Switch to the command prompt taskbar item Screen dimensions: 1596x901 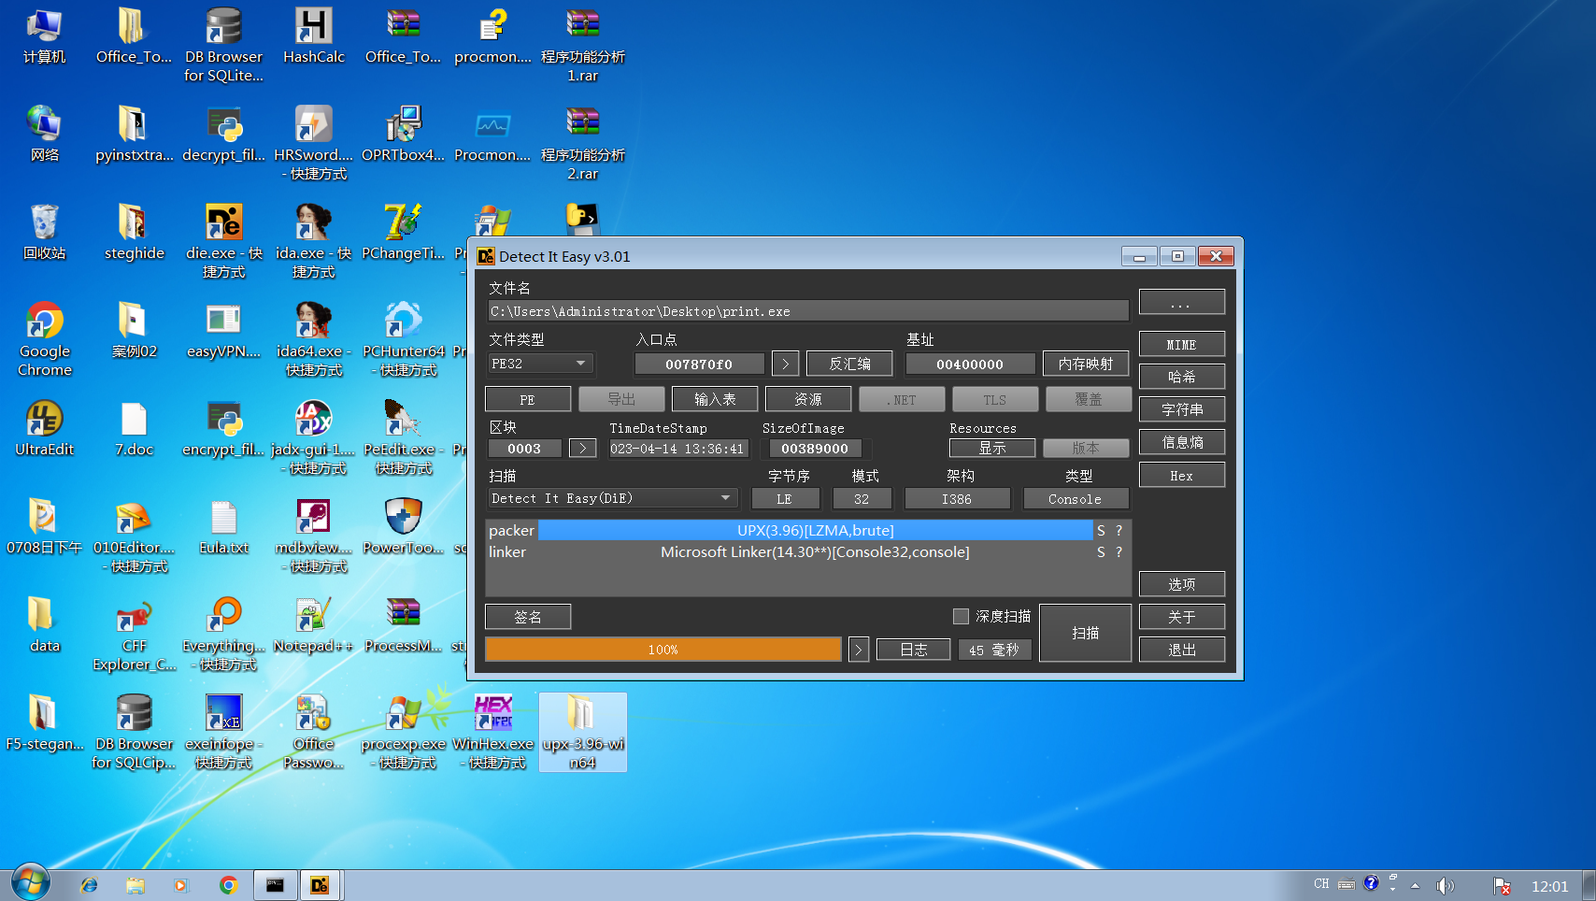tap(275, 884)
